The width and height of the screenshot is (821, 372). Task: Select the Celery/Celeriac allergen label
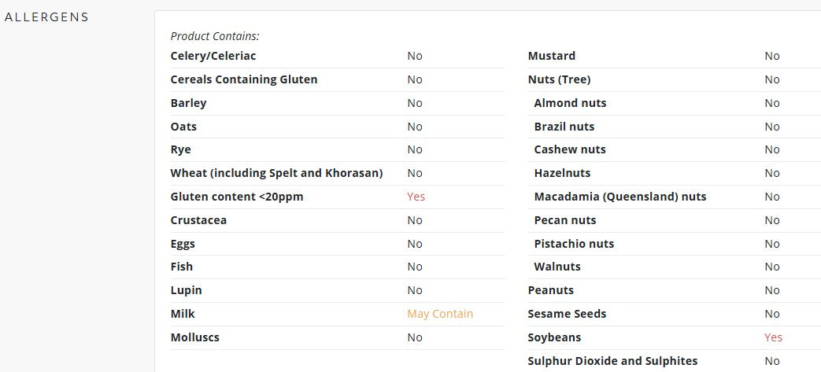(x=213, y=56)
